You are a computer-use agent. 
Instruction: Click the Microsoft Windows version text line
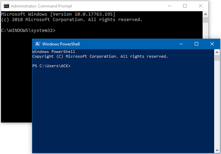[58, 14]
